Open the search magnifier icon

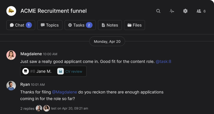coord(158,11)
